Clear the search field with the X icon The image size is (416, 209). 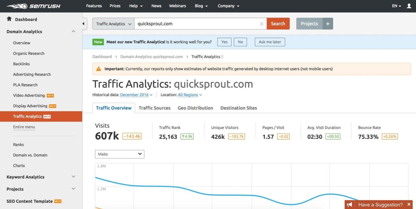[x=261, y=24]
